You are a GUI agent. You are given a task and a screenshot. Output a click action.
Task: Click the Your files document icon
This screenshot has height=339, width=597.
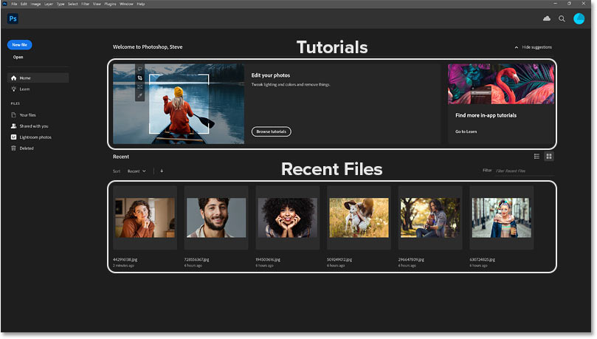click(x=14, y=115)
